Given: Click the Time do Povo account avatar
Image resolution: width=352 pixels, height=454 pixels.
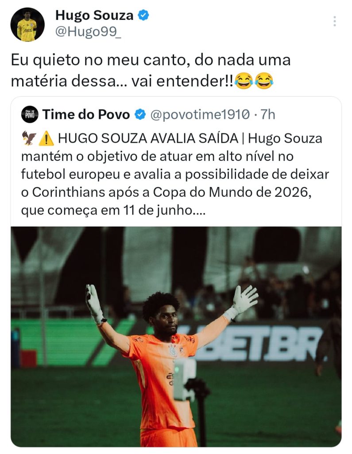Looking at the screenshot, I should click(x=30, y=114).
